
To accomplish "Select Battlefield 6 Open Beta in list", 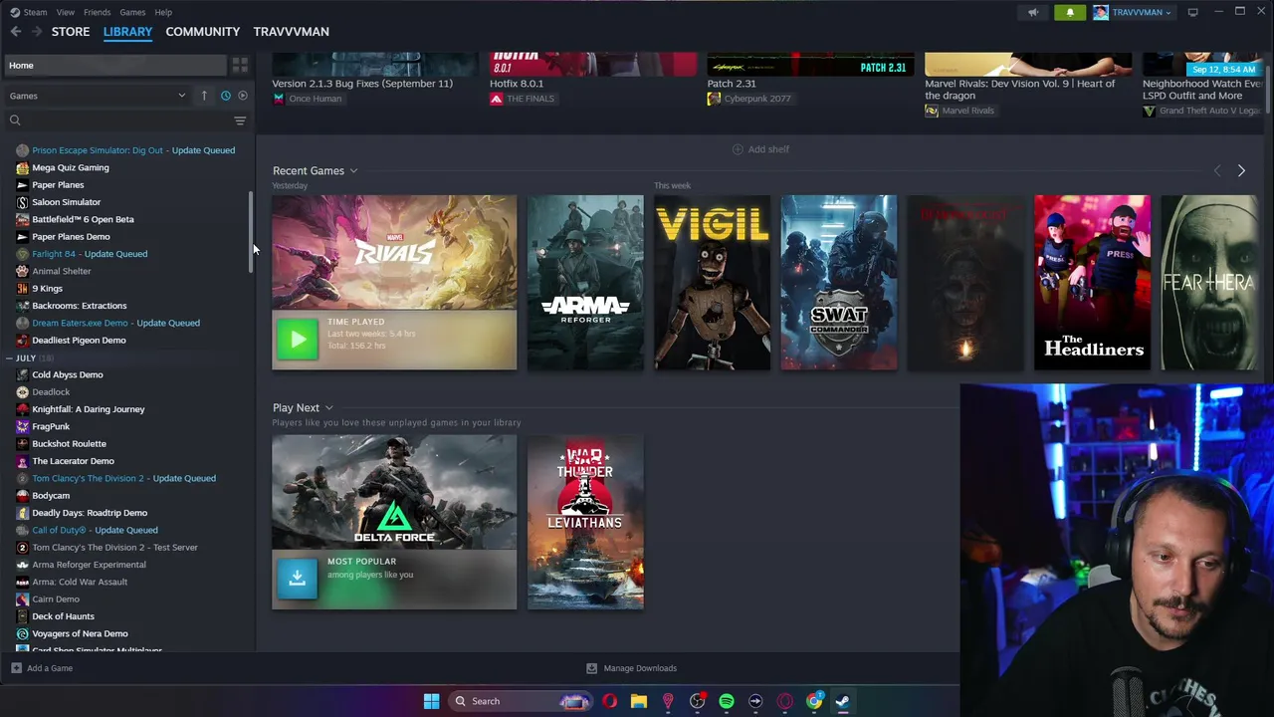I will coord(83,219).
